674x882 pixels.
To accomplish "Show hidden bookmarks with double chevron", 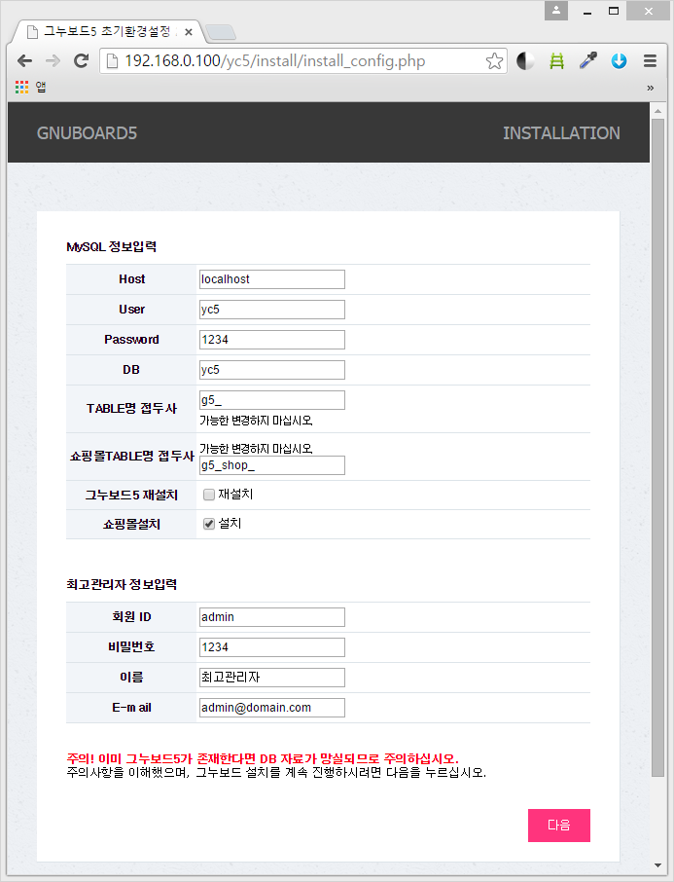I will coord(651,88).
